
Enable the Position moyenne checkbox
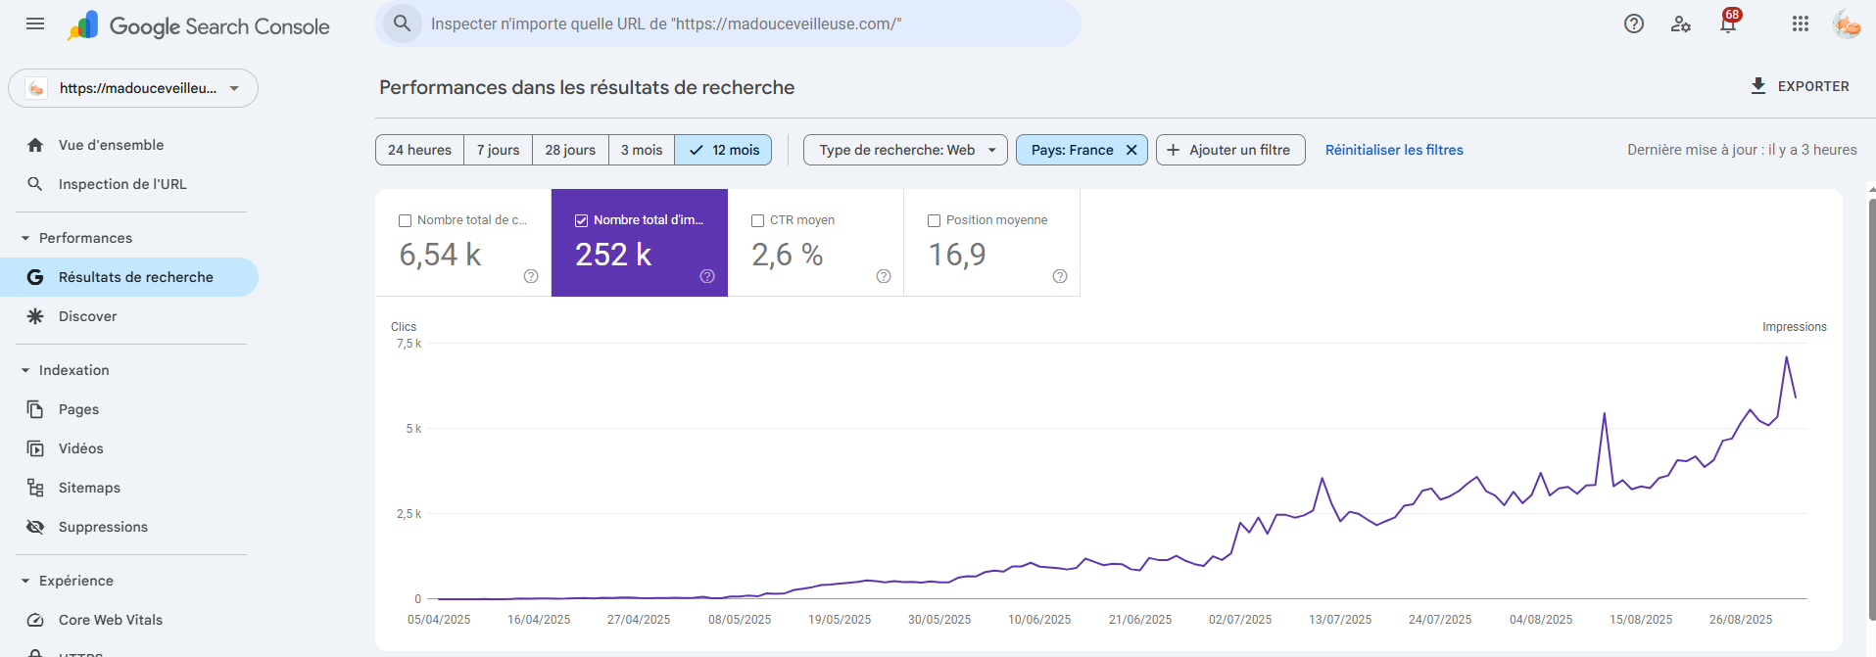(x=934, y=220)
